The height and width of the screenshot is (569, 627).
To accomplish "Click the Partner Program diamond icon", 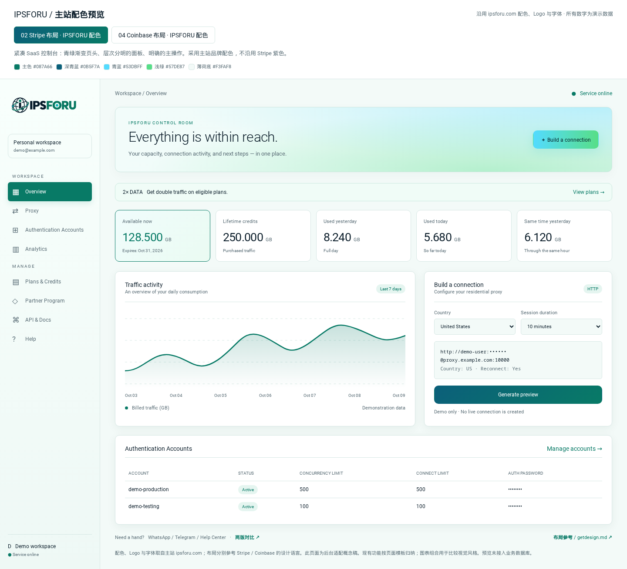I will pos(16,301).
